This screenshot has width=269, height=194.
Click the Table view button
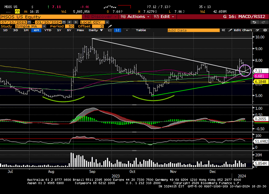(141, 30)
